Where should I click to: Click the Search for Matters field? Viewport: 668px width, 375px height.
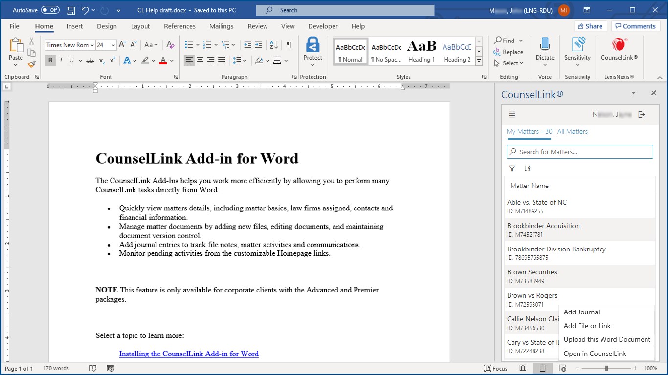click(x=580, y=152)
